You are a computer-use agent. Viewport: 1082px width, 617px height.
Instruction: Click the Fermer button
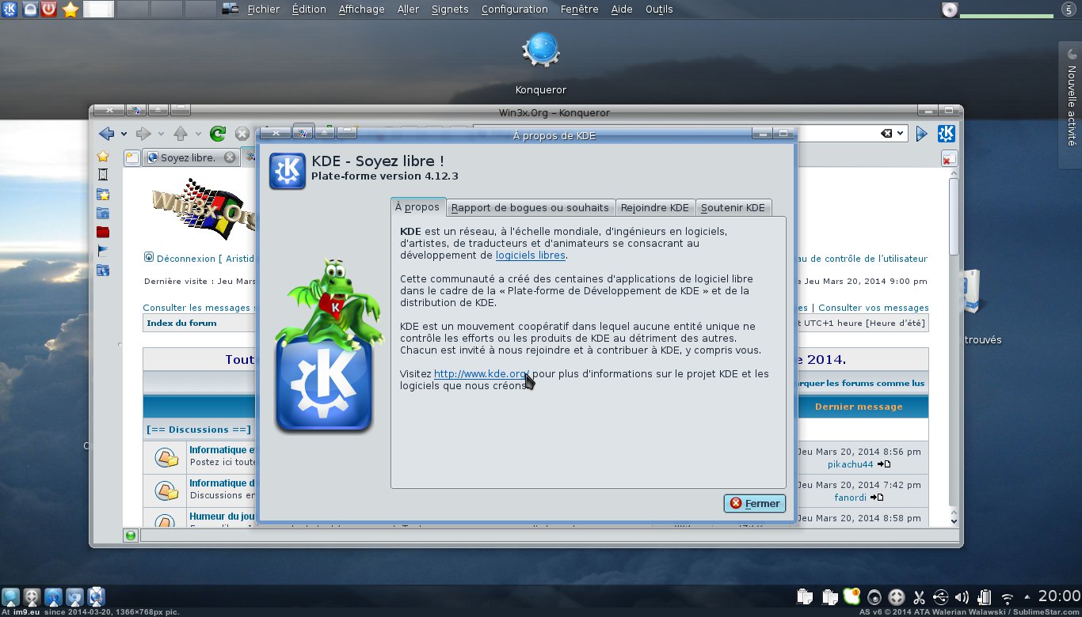(x=755, y=503)
